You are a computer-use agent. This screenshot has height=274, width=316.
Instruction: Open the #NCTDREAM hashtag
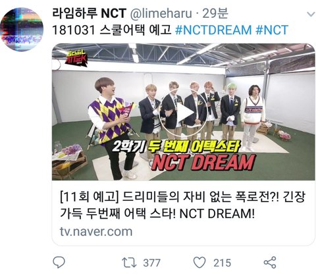pyautogui.click(x=213, y=30)
